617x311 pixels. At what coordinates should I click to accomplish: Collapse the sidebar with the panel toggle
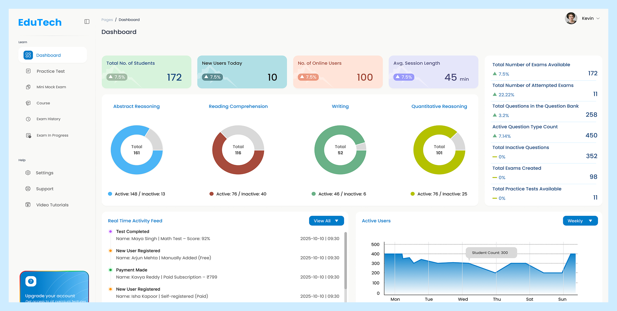click(87, 21)
